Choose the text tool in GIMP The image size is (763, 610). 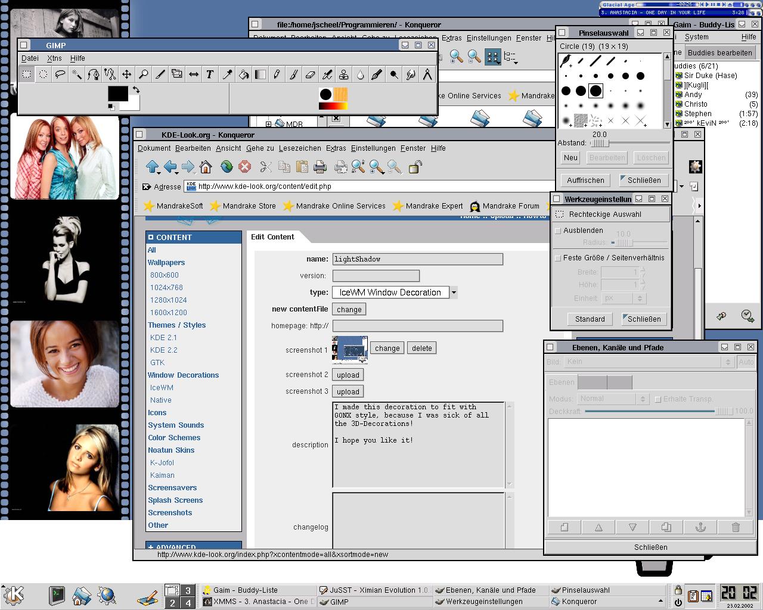210,74
